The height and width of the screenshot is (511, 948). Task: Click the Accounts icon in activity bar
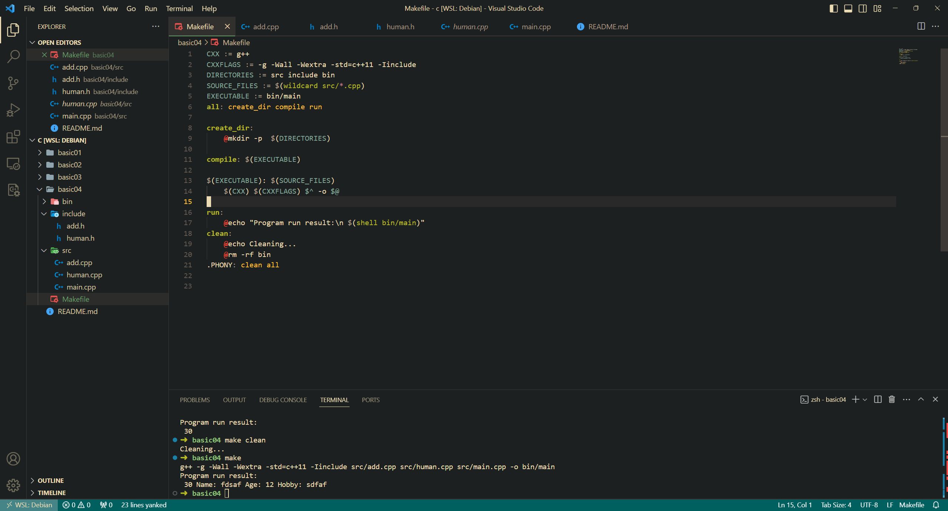13,459
